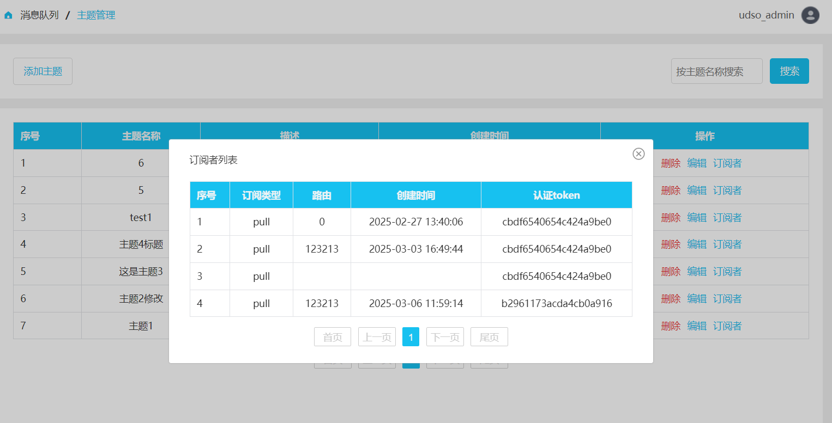Click 消息队列 in the breadcrumb
832x423 pixels.
[x=39, y=15]
